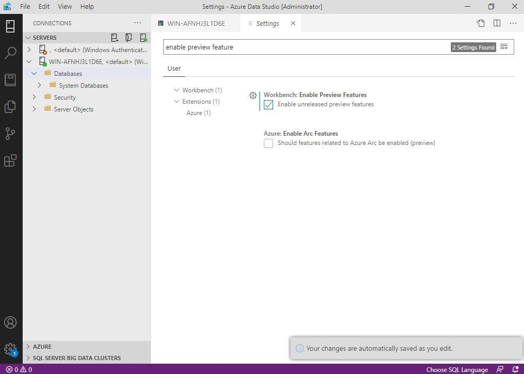The width and height of the screenshot is (524, 374).
Task: Expand the System Databases folder
Action: click(x=39, y=85)
